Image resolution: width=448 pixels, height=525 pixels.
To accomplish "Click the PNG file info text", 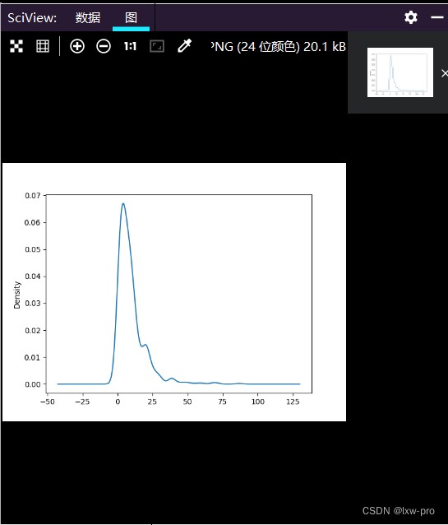I will tap(279, 47).
